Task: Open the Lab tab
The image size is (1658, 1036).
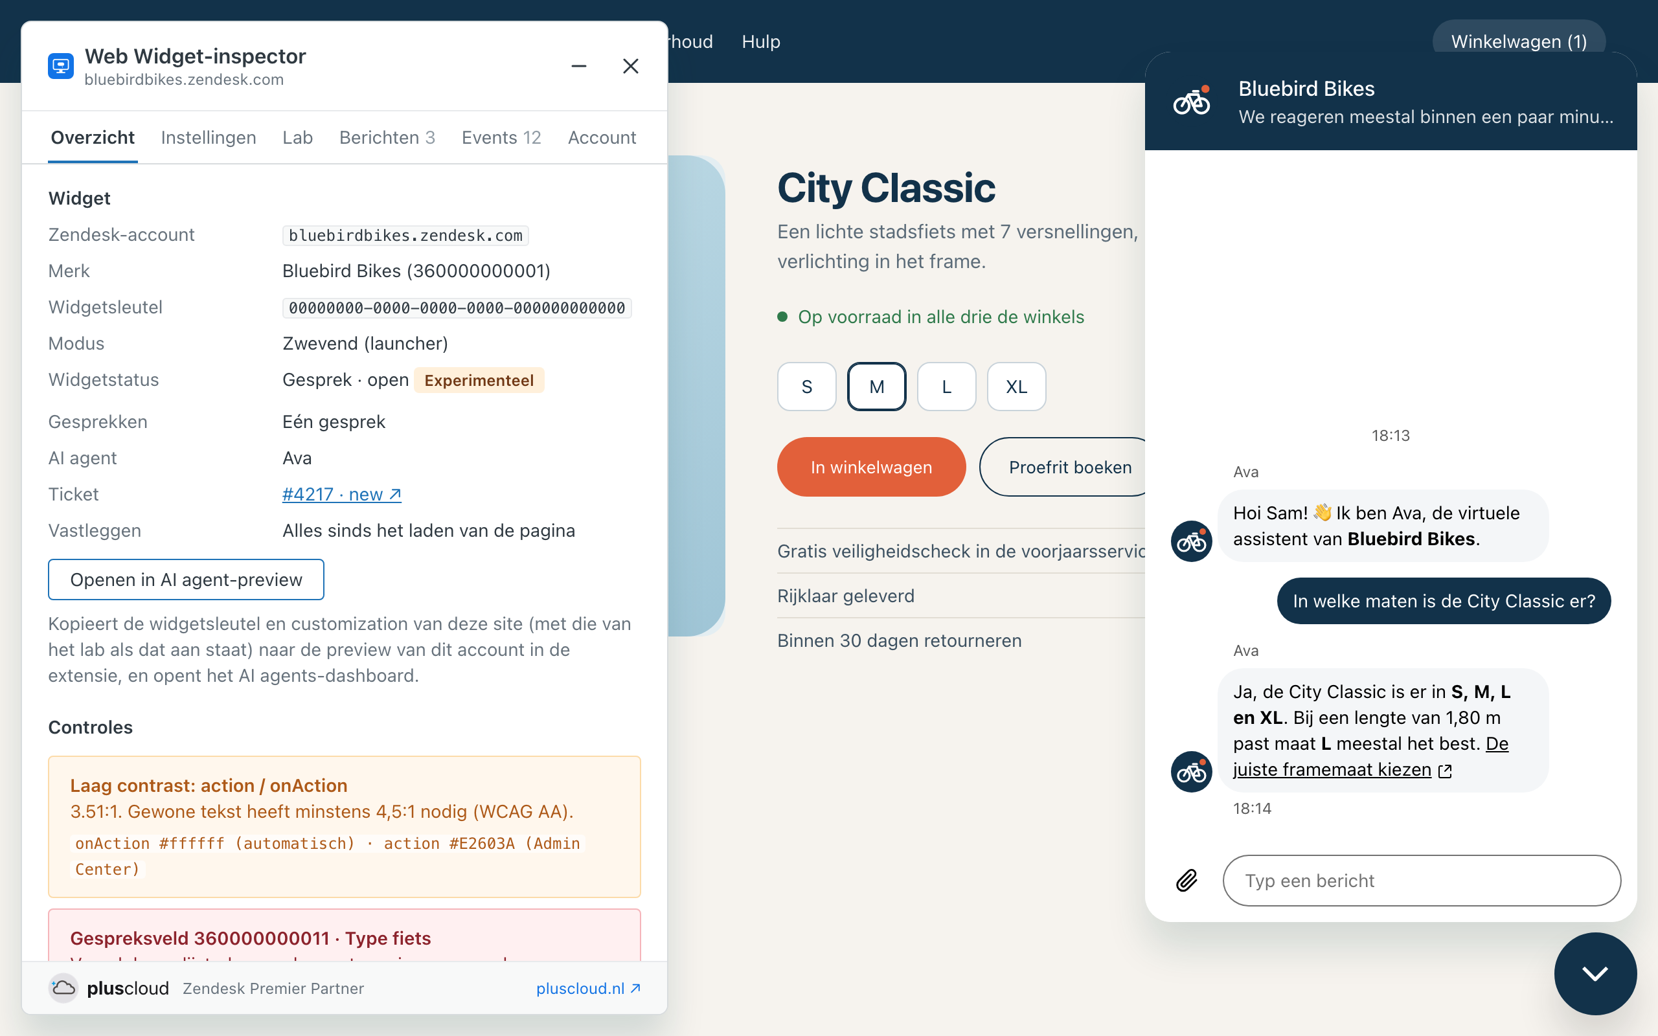Action: pos(297,138)
